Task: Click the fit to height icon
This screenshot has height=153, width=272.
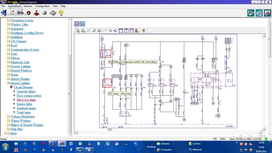Action: [126, 31]
